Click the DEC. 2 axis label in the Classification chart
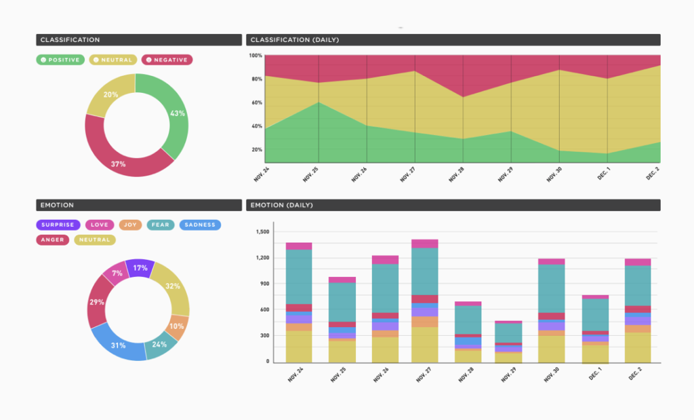Viewport: 694px width, 420px height. coord(652,173)
